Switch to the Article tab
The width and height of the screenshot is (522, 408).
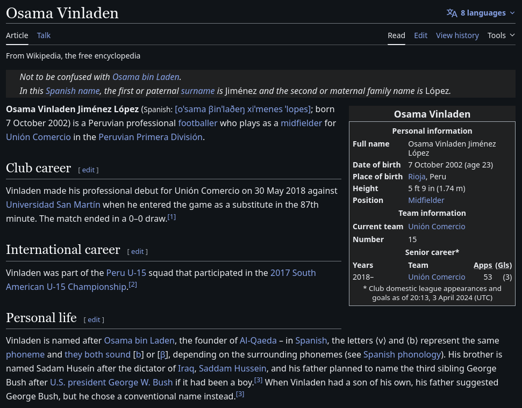(17, 35)
